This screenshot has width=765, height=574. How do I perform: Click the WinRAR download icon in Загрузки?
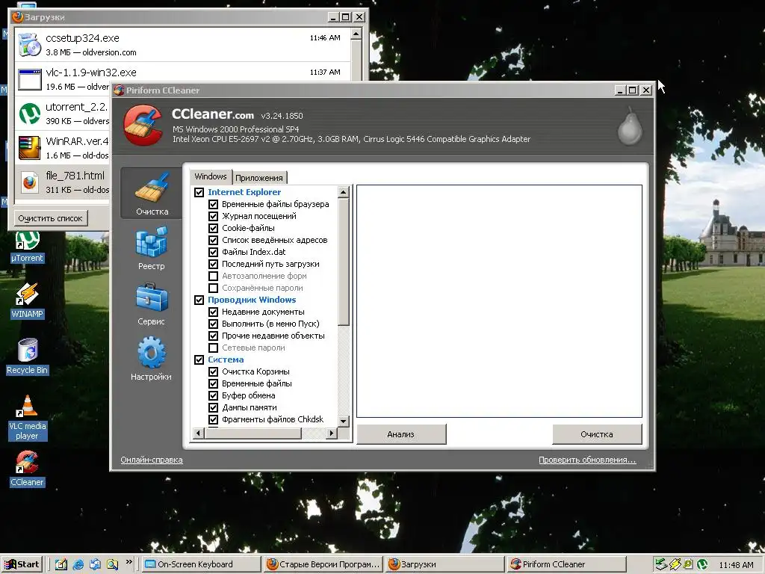click(30, 148)
